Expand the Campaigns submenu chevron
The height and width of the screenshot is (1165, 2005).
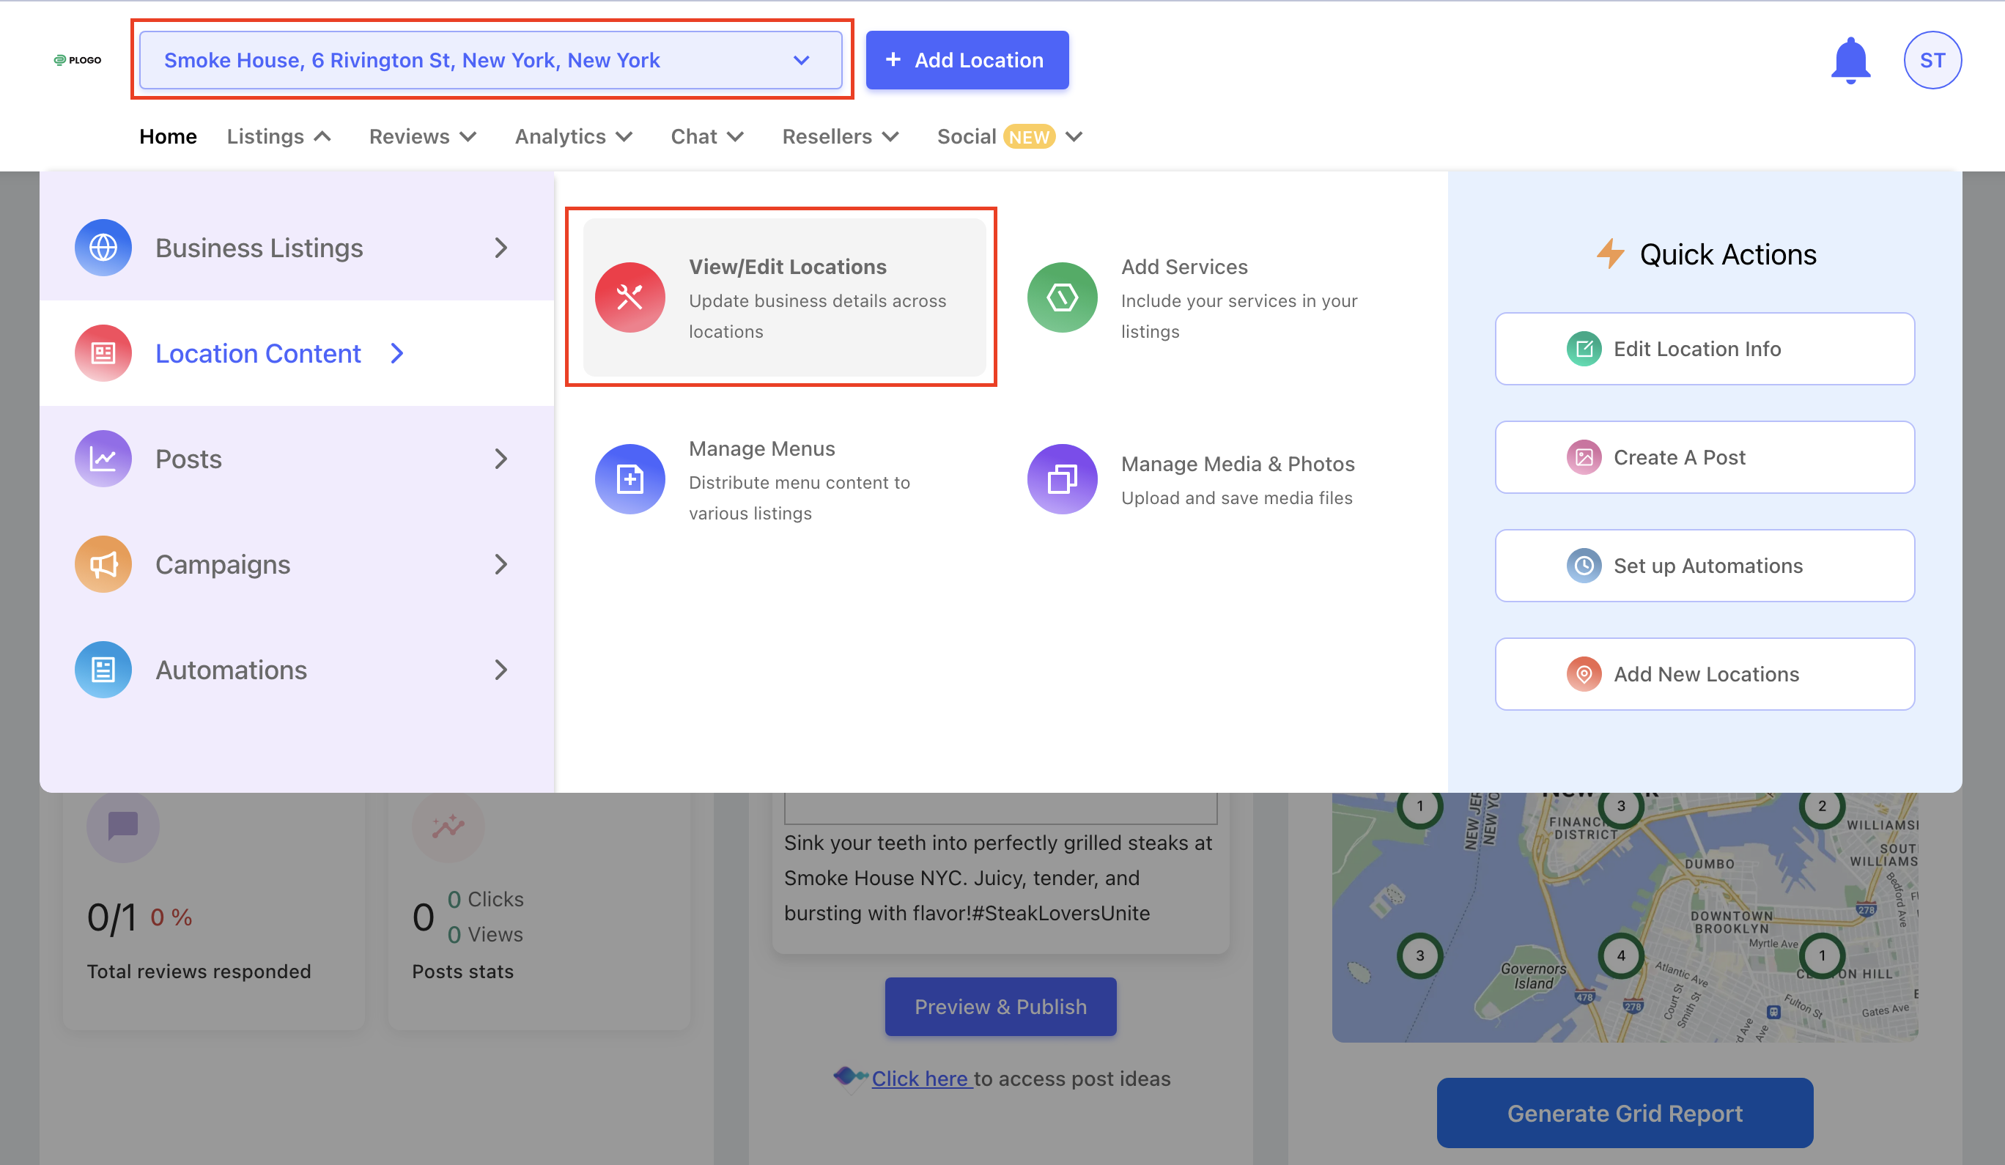[x=501, y=564]
